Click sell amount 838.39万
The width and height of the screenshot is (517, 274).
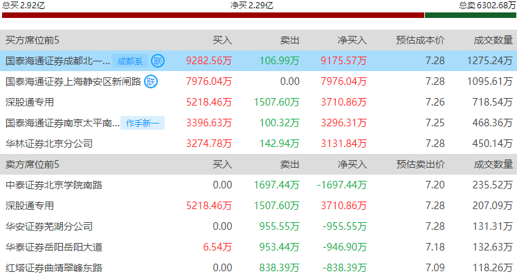[280, 268]
